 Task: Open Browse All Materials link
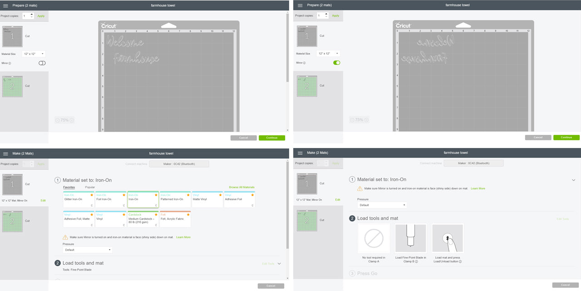point(241,187)
